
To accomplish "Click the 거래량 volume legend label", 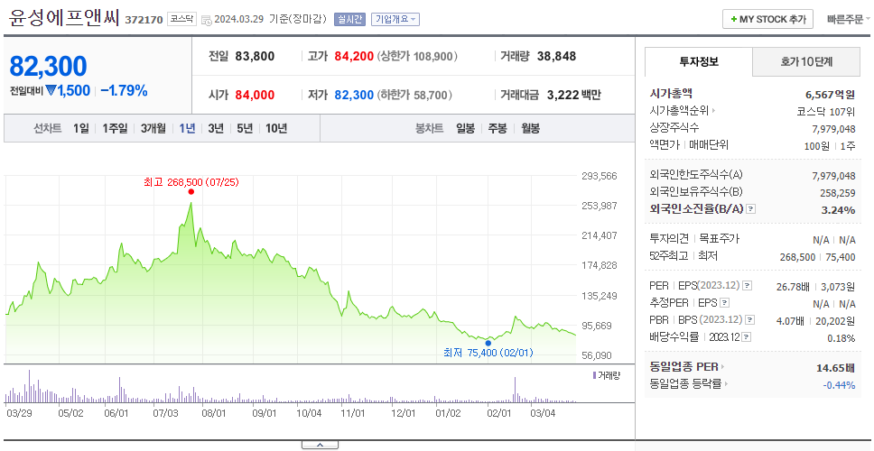I will [x=606, y=375].
